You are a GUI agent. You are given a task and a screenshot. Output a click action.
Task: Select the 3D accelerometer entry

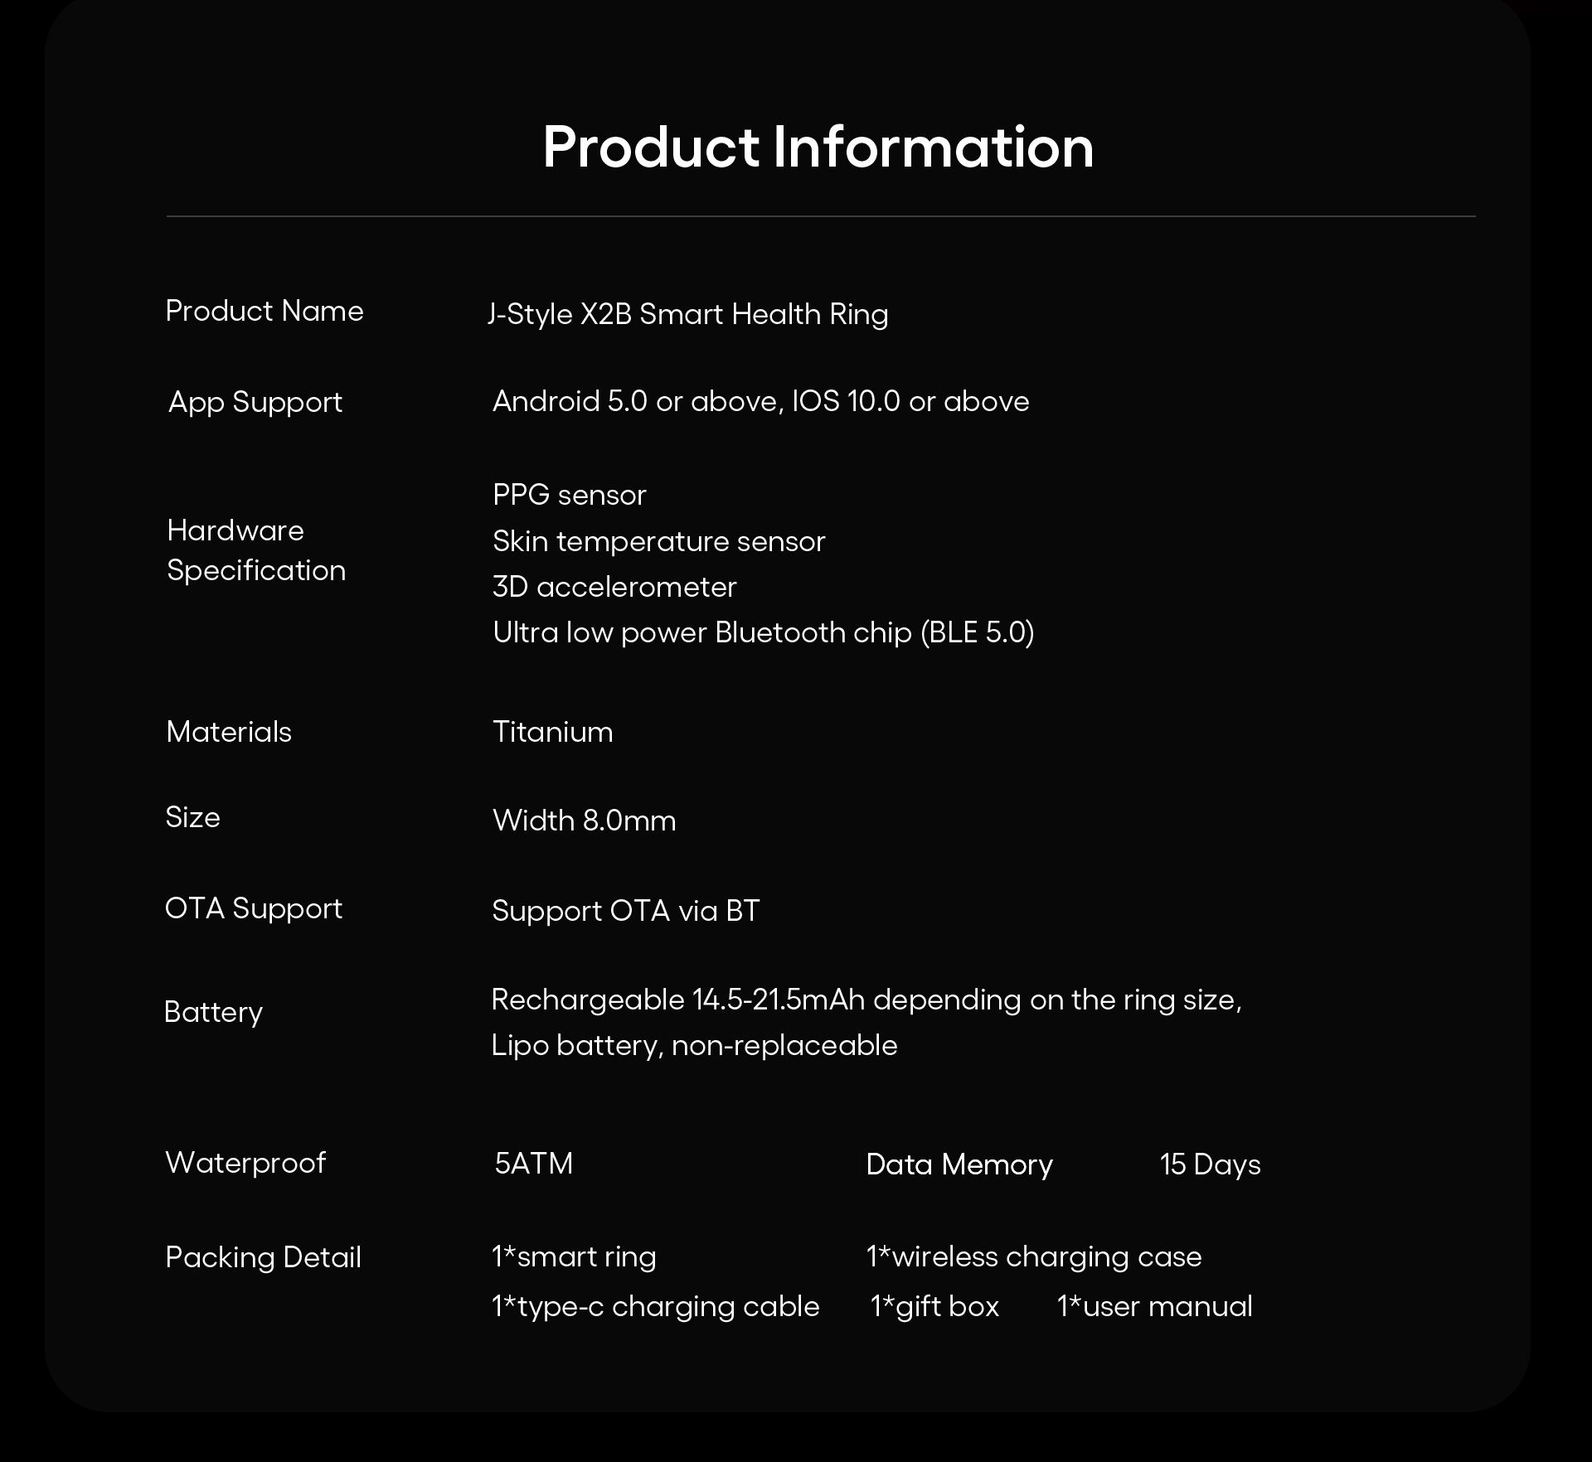coord(614,587)
